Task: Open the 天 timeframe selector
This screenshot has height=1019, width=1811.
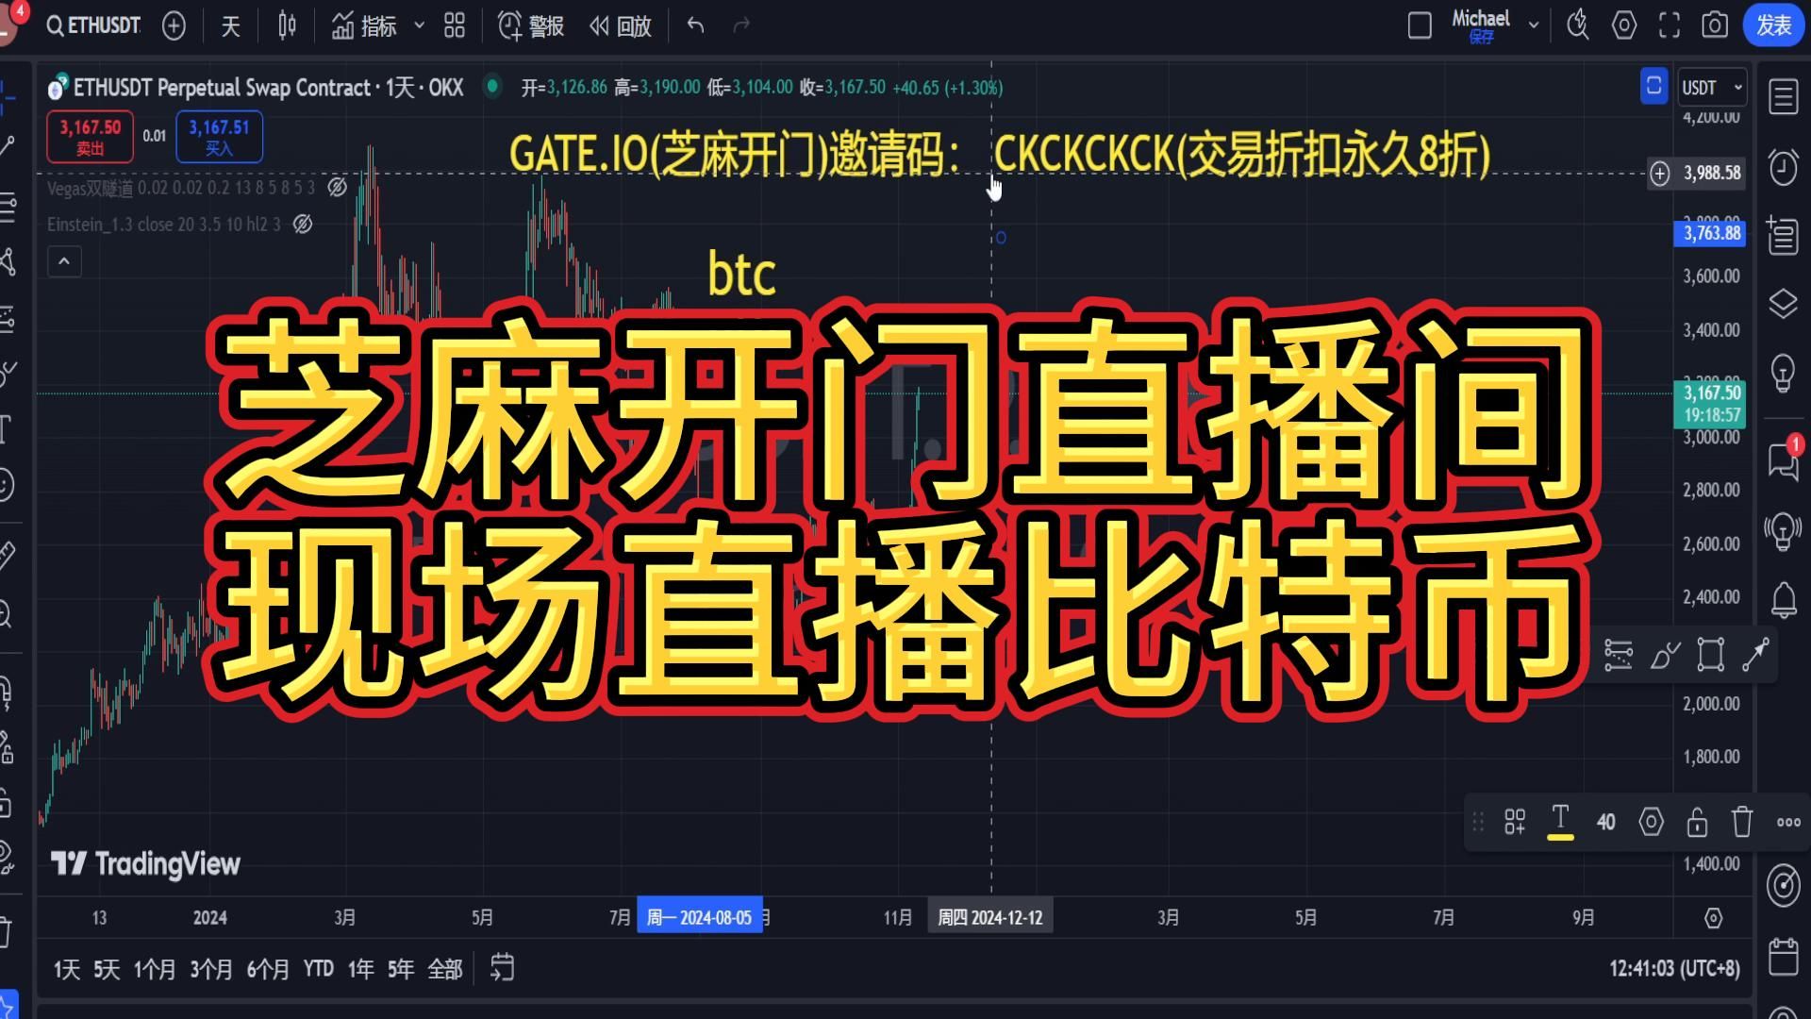Action: point(231,25)
